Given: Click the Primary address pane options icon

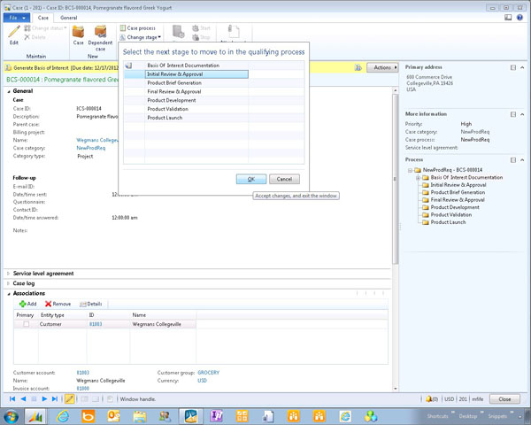Looking at the screenshot, I should 513,67.
